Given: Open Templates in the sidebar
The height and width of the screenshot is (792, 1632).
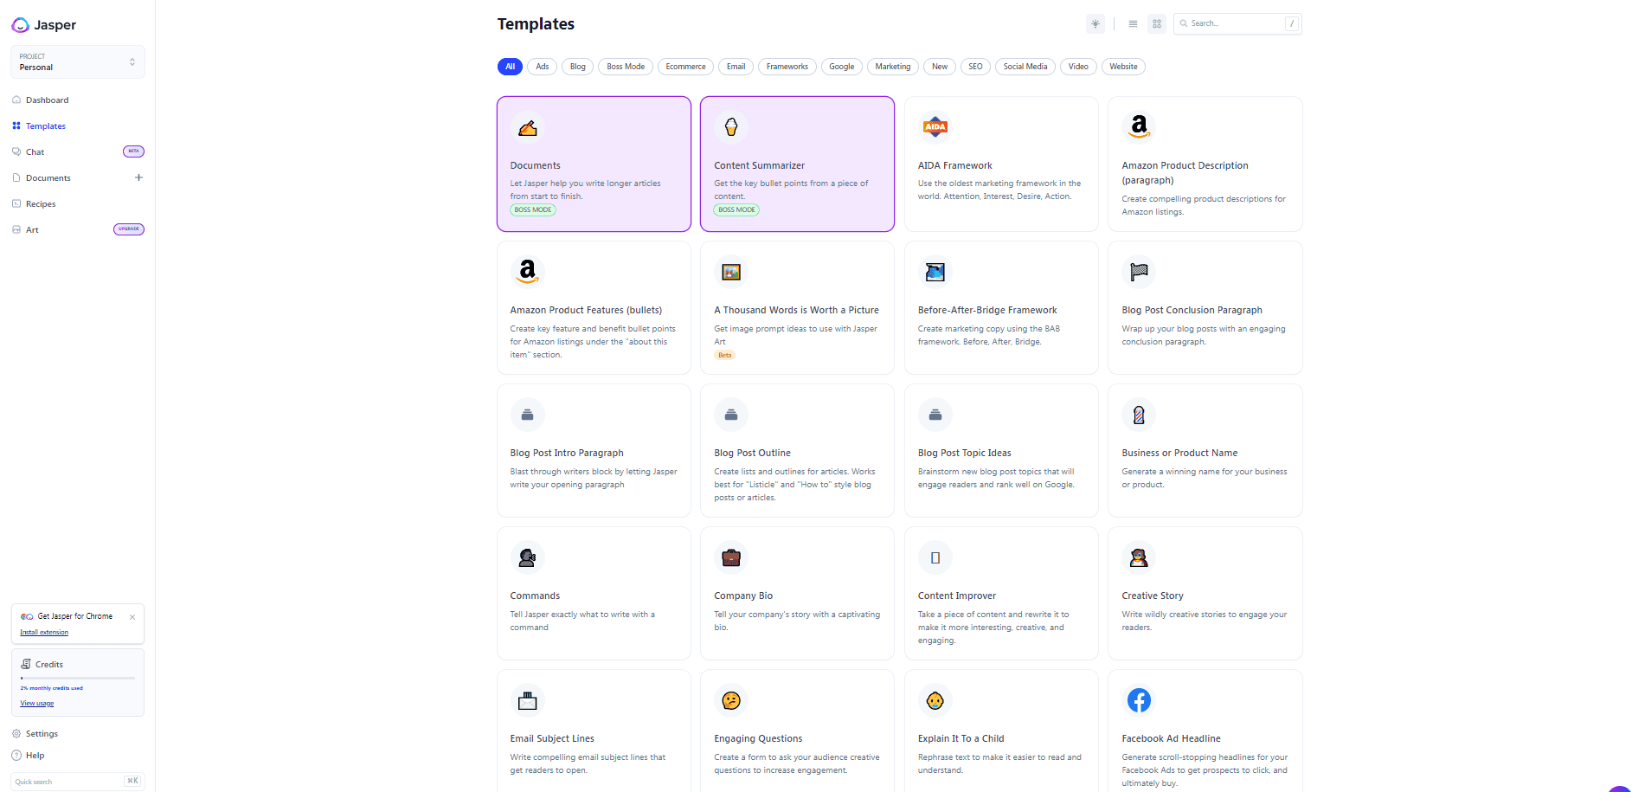Looking at the screenshot, I should coord(45,126).
